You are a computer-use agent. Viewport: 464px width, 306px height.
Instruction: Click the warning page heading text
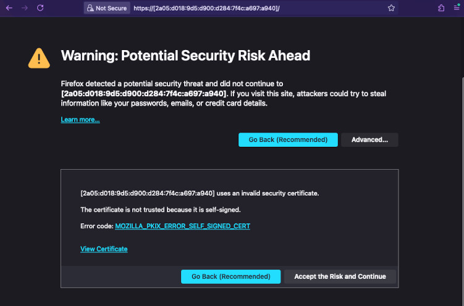click(x=185, y=56)
